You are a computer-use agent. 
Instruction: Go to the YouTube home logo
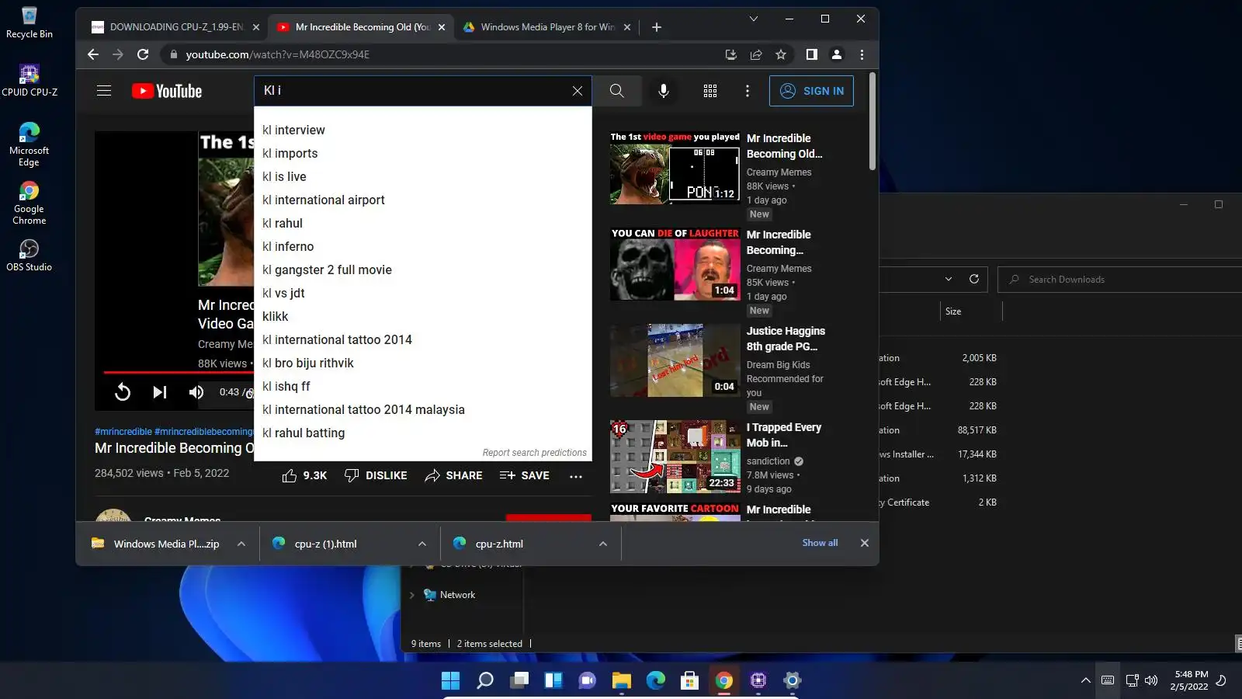(x=167, y=91)
